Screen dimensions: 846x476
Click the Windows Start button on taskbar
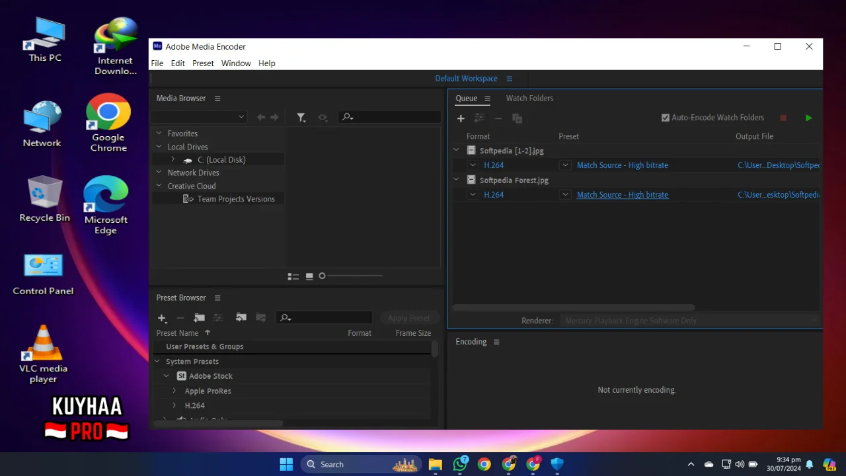pyautogui.click(x=286, y=464)
